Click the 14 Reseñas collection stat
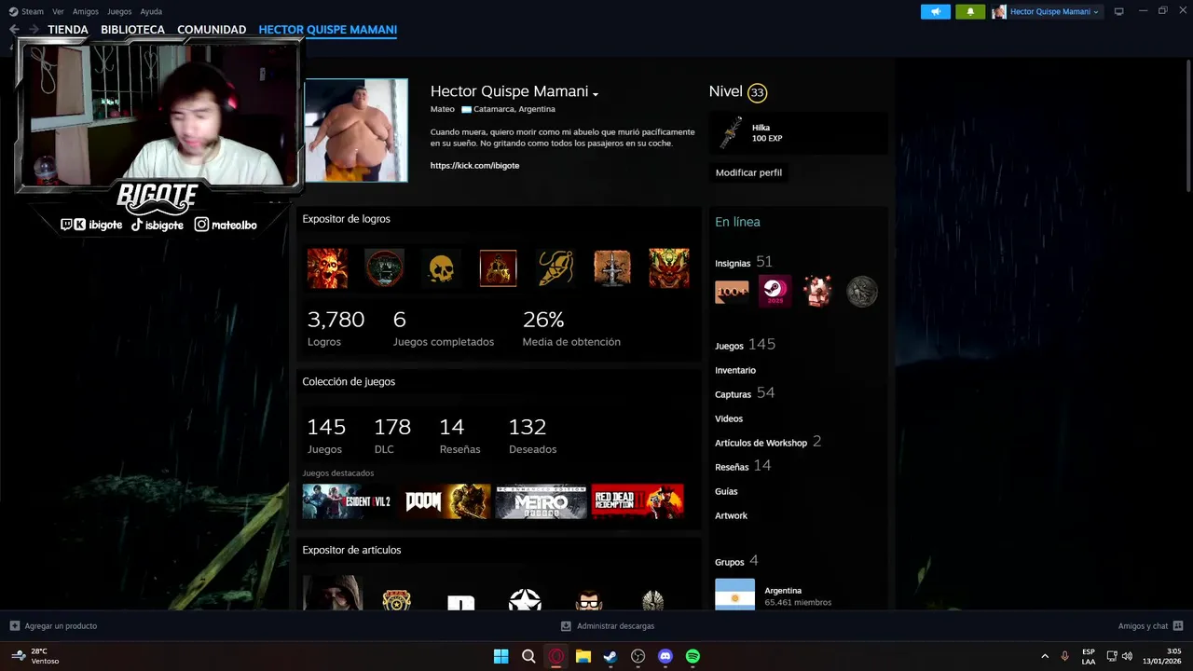The image size is (1193, 671). 459,435
